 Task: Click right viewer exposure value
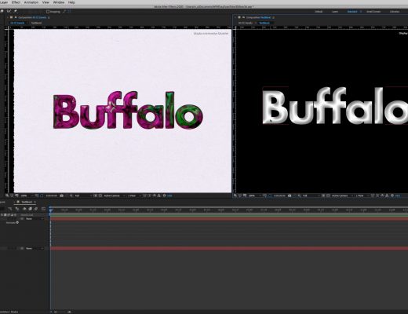[398, 195]
